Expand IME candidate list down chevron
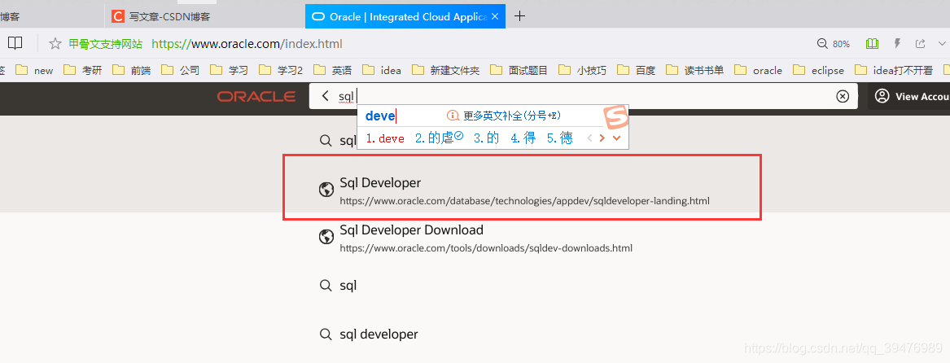 (x=617, y=138)
